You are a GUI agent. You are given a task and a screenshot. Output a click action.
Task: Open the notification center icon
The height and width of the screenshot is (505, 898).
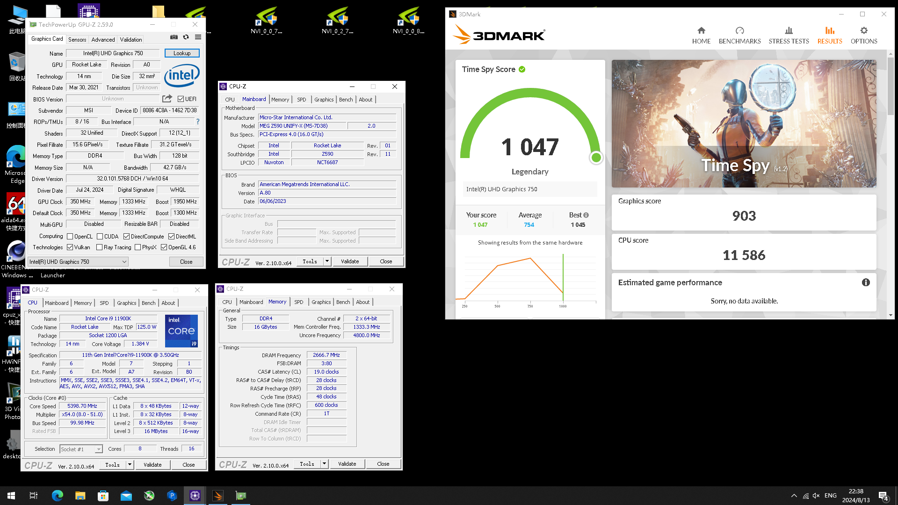883,496
